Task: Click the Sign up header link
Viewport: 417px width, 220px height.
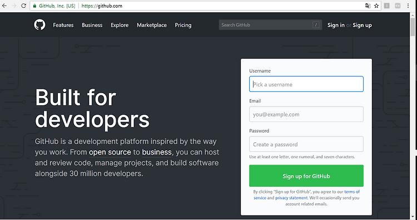Action: tap(362, 25)
